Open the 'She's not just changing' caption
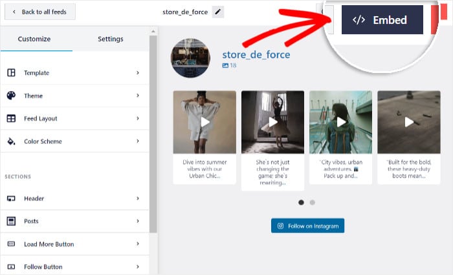Image resolution: width=453 pixels, height=275 pixels. pos(272,172)
